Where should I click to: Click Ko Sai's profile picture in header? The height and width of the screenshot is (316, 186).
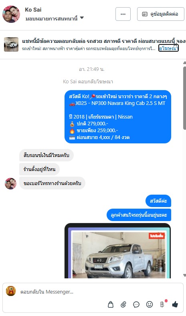coord(11,14)
